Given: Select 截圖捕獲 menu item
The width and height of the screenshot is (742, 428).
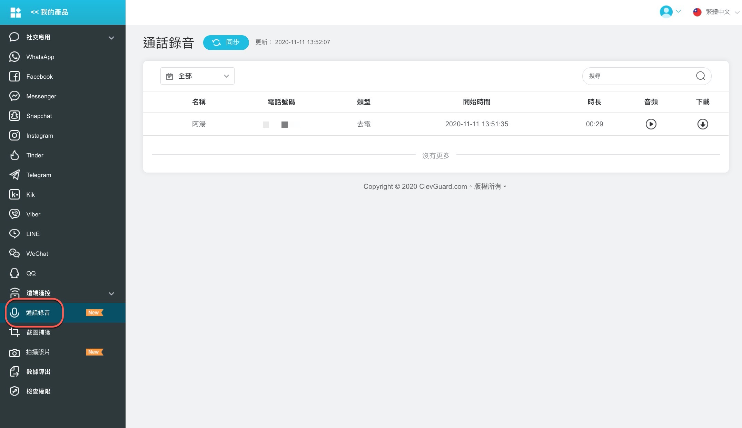Looking at the screenshot, I should point(38,332).
